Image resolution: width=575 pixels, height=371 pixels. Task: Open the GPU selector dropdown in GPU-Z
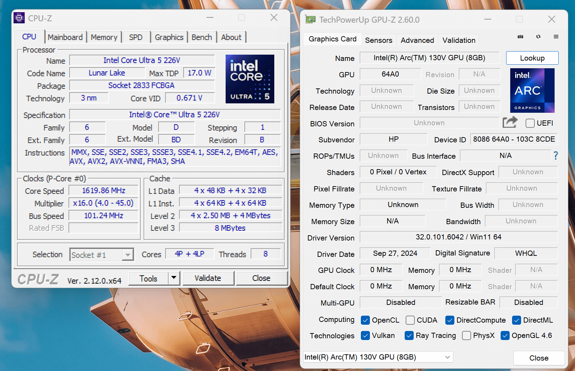click(378, 357)
